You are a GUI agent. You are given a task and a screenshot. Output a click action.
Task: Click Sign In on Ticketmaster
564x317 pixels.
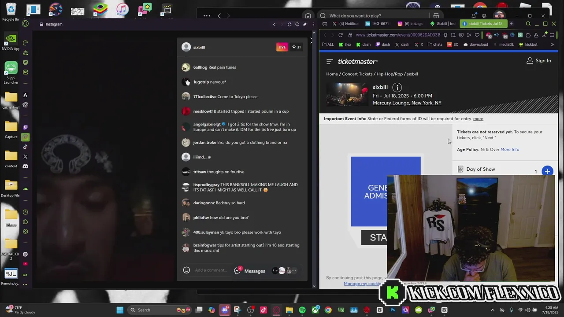[538, 61]
